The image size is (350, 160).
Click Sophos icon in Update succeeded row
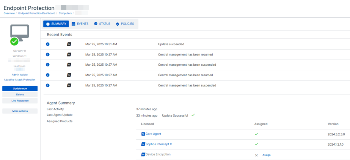click(x=69, y=44)
